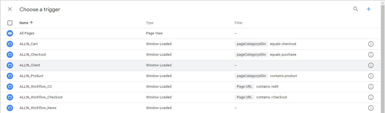Click the search triggers magnifier icon

coord(356,9)
